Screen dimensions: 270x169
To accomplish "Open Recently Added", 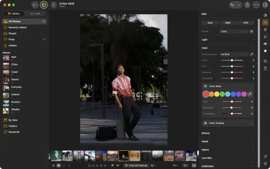I will (x=24, y=27).
